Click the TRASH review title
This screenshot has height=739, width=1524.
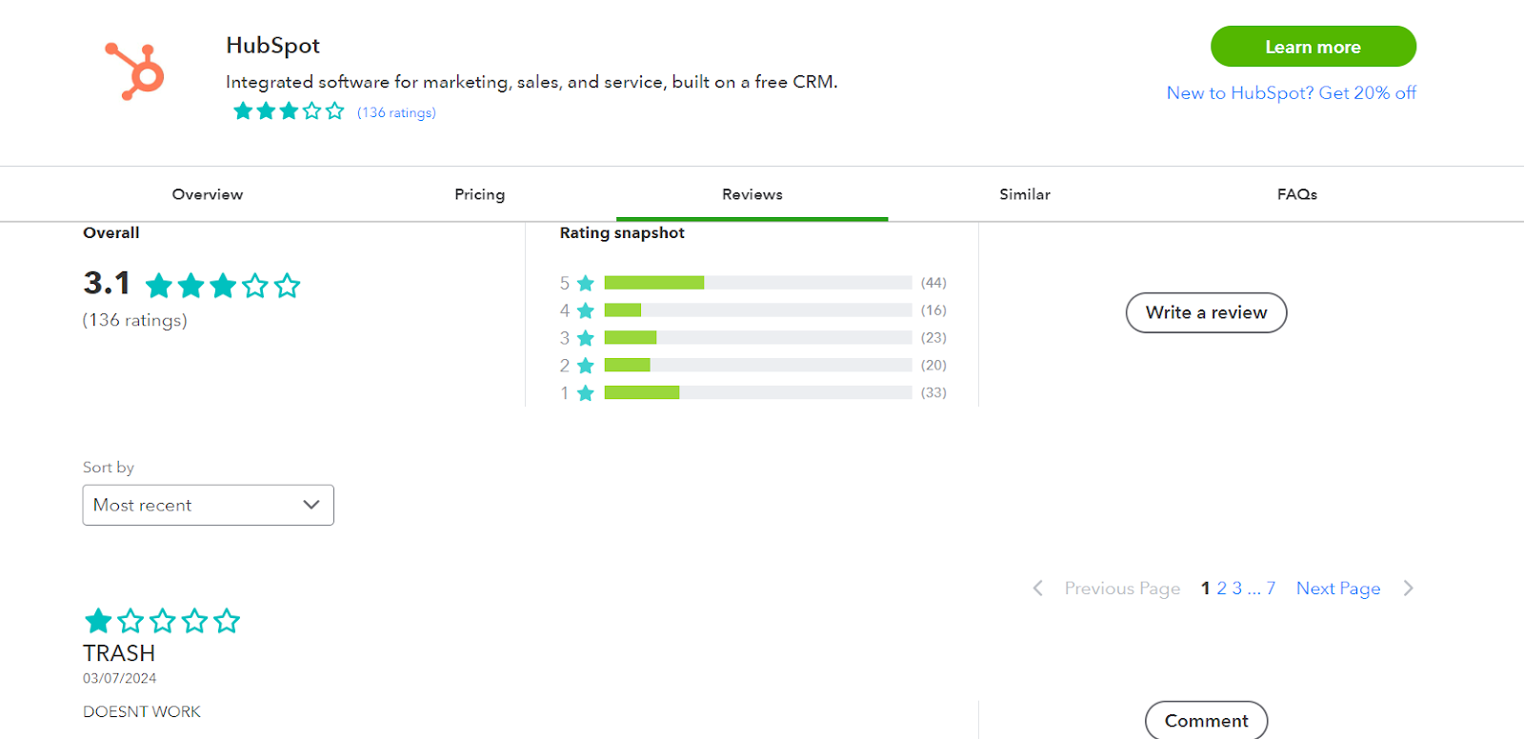(x=119, y=653)
